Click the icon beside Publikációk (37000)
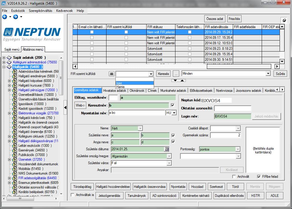Screen dimensions: 292x209 coord(15,155)
